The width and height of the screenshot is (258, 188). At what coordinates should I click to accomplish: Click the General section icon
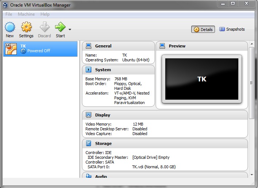point(88,46)
